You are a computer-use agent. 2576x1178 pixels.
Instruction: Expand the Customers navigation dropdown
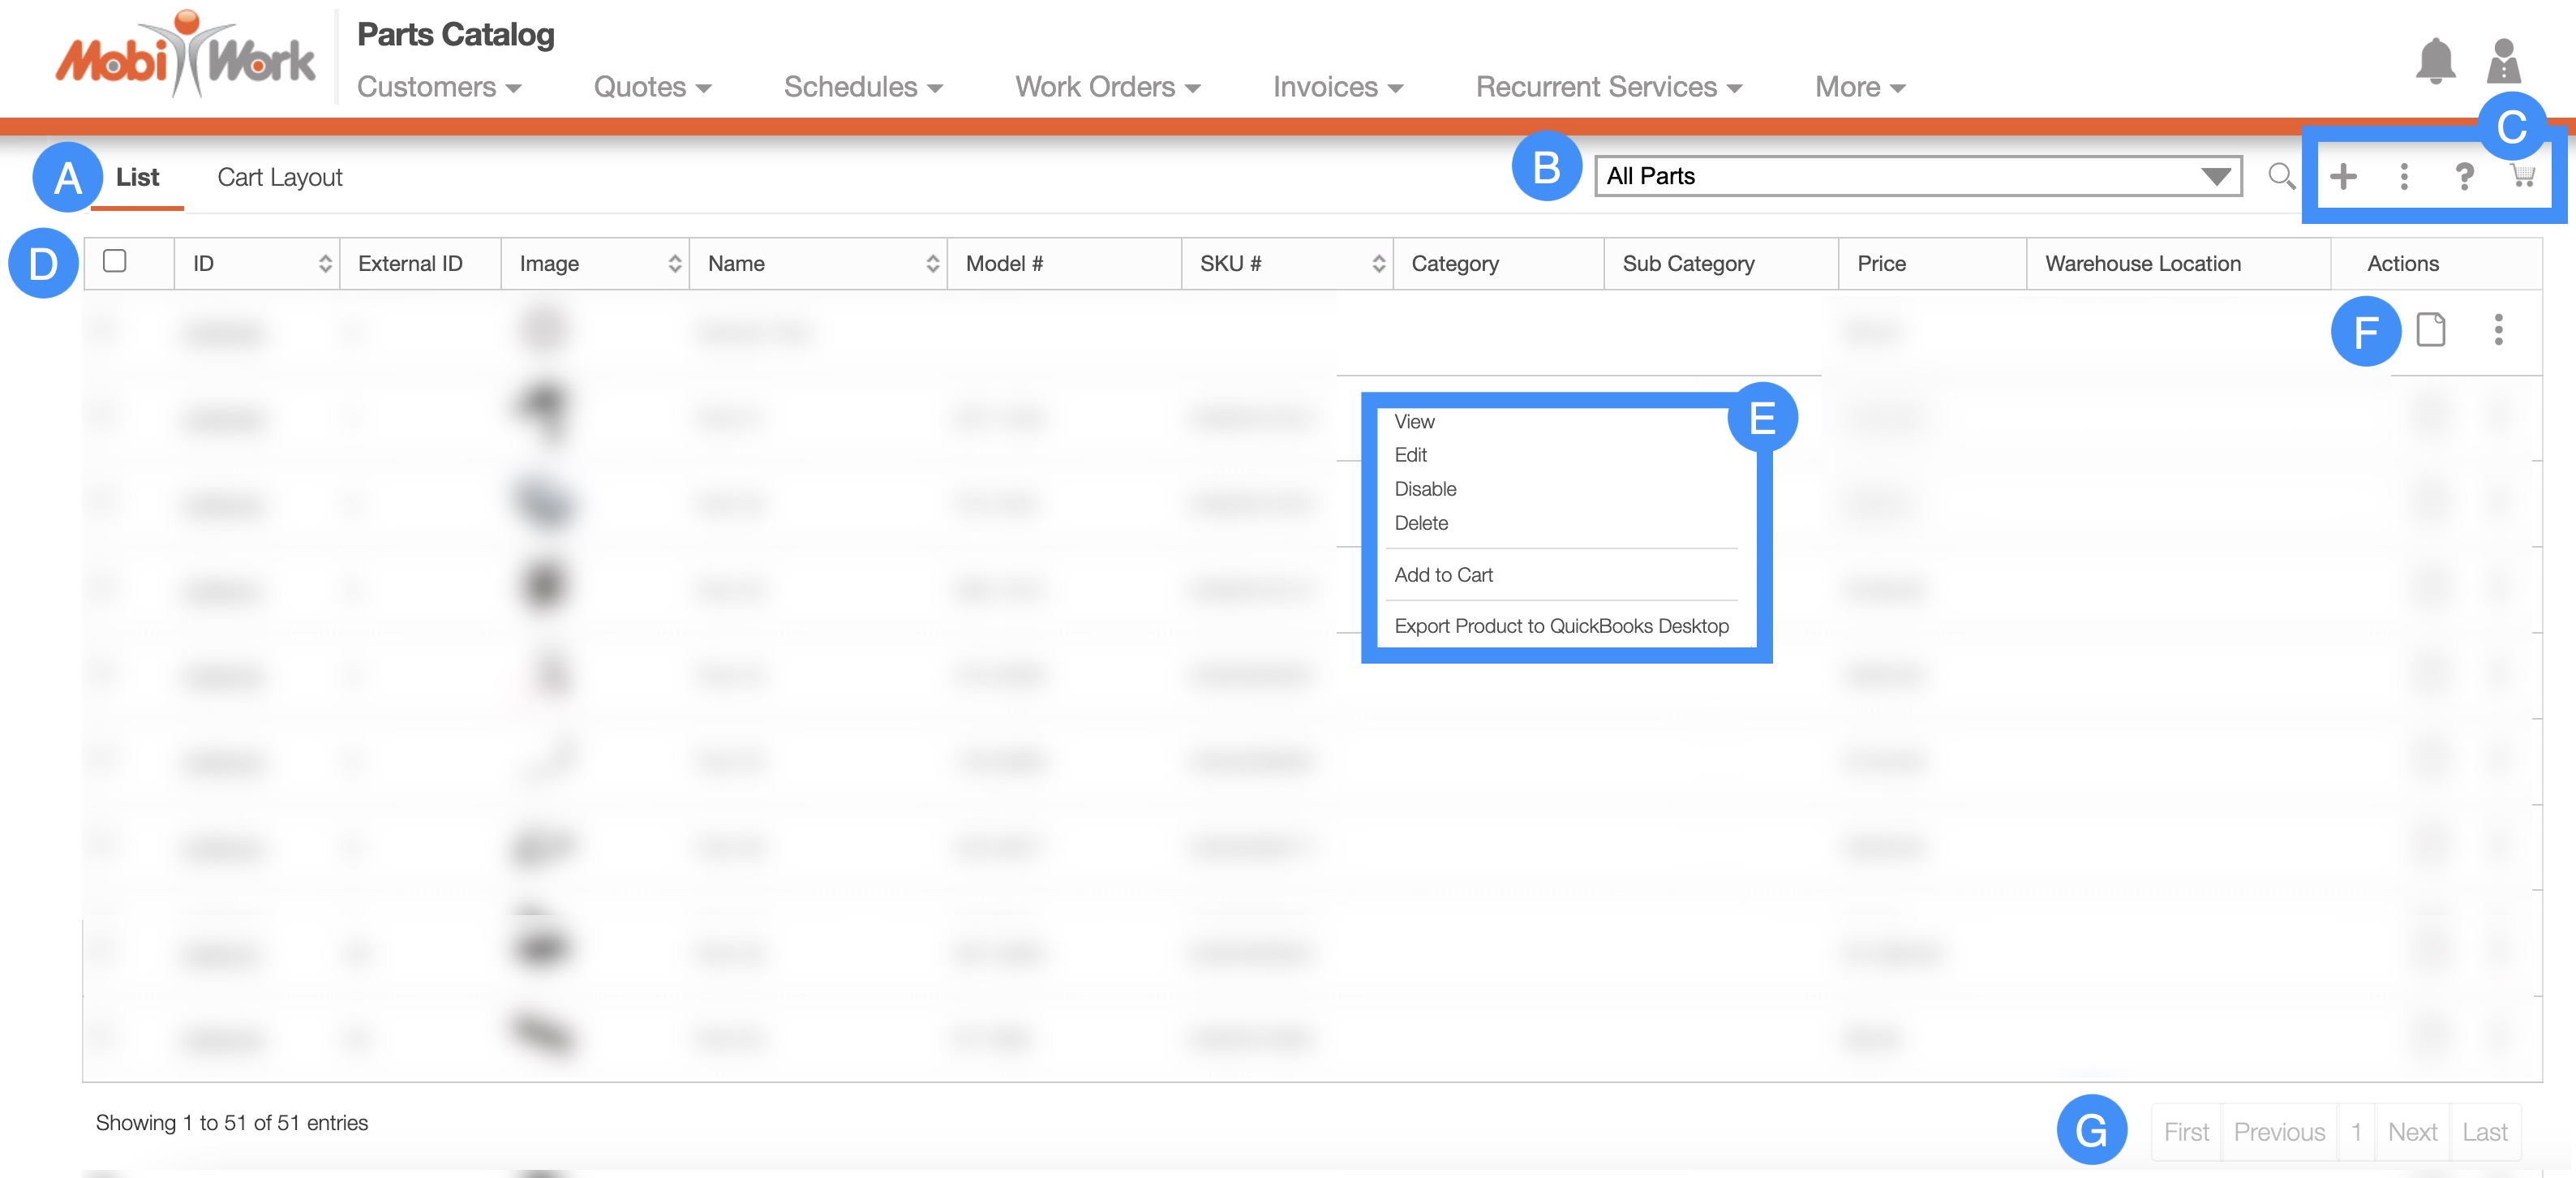(x=439, y=87)
